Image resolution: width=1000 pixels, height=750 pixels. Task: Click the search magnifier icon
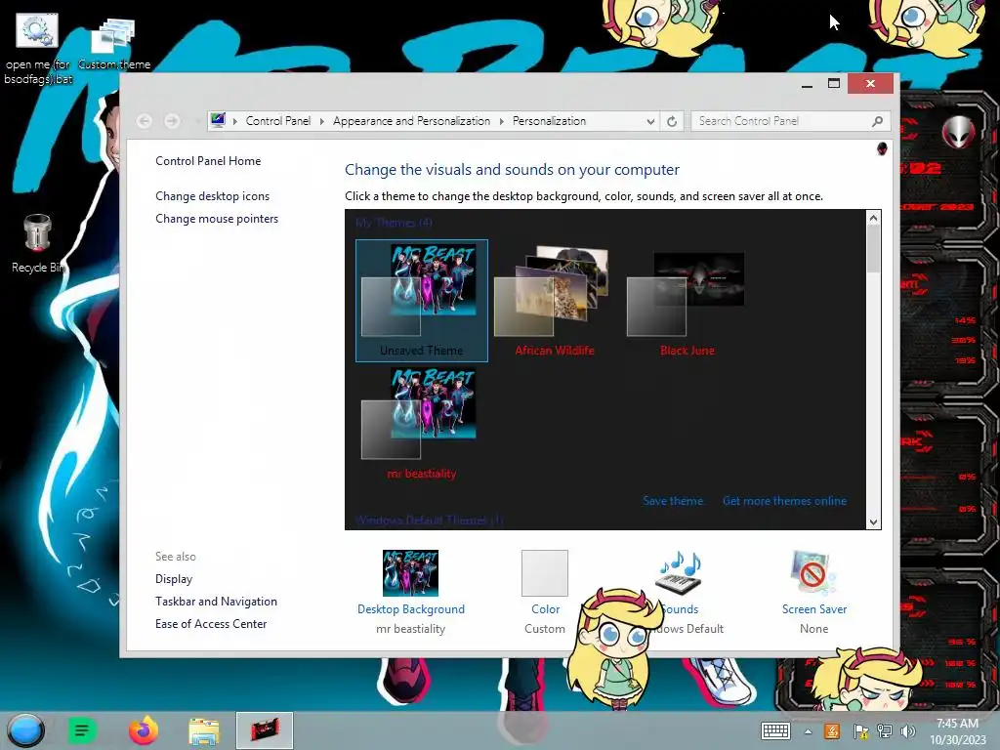[x=877, y=121]
